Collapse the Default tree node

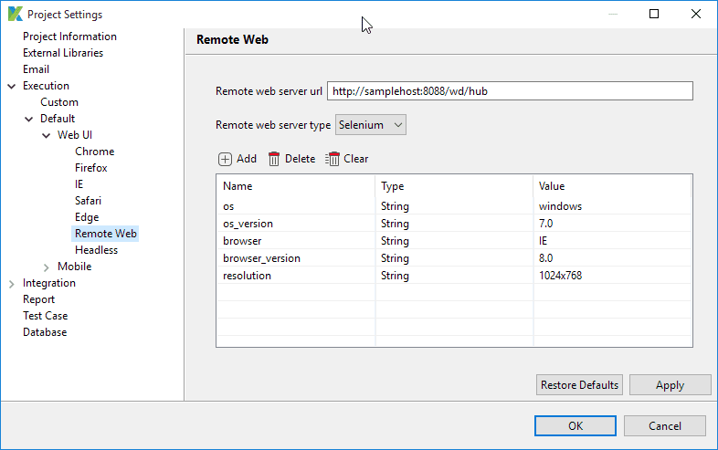tap(29, 119)
